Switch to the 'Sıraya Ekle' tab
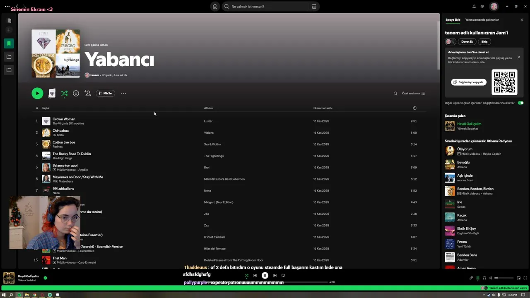The image size is (530, 298). click(x=453, y=19)
